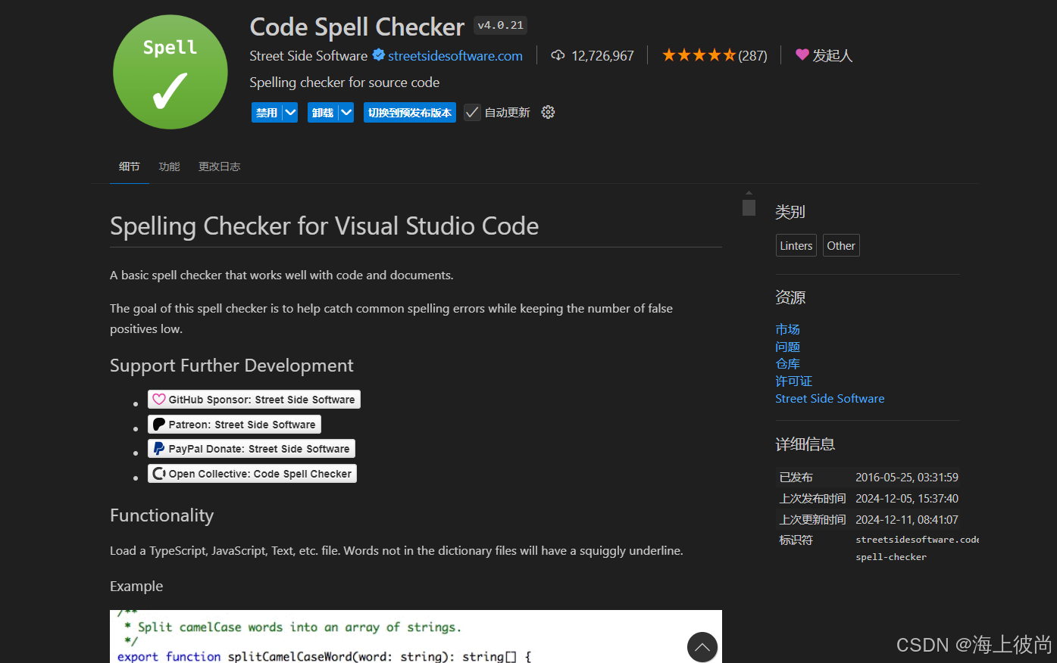Click the last updated time 2024-12-11, 08:41:07
This screenshot has width=1057, height=663.
point(907,520)
